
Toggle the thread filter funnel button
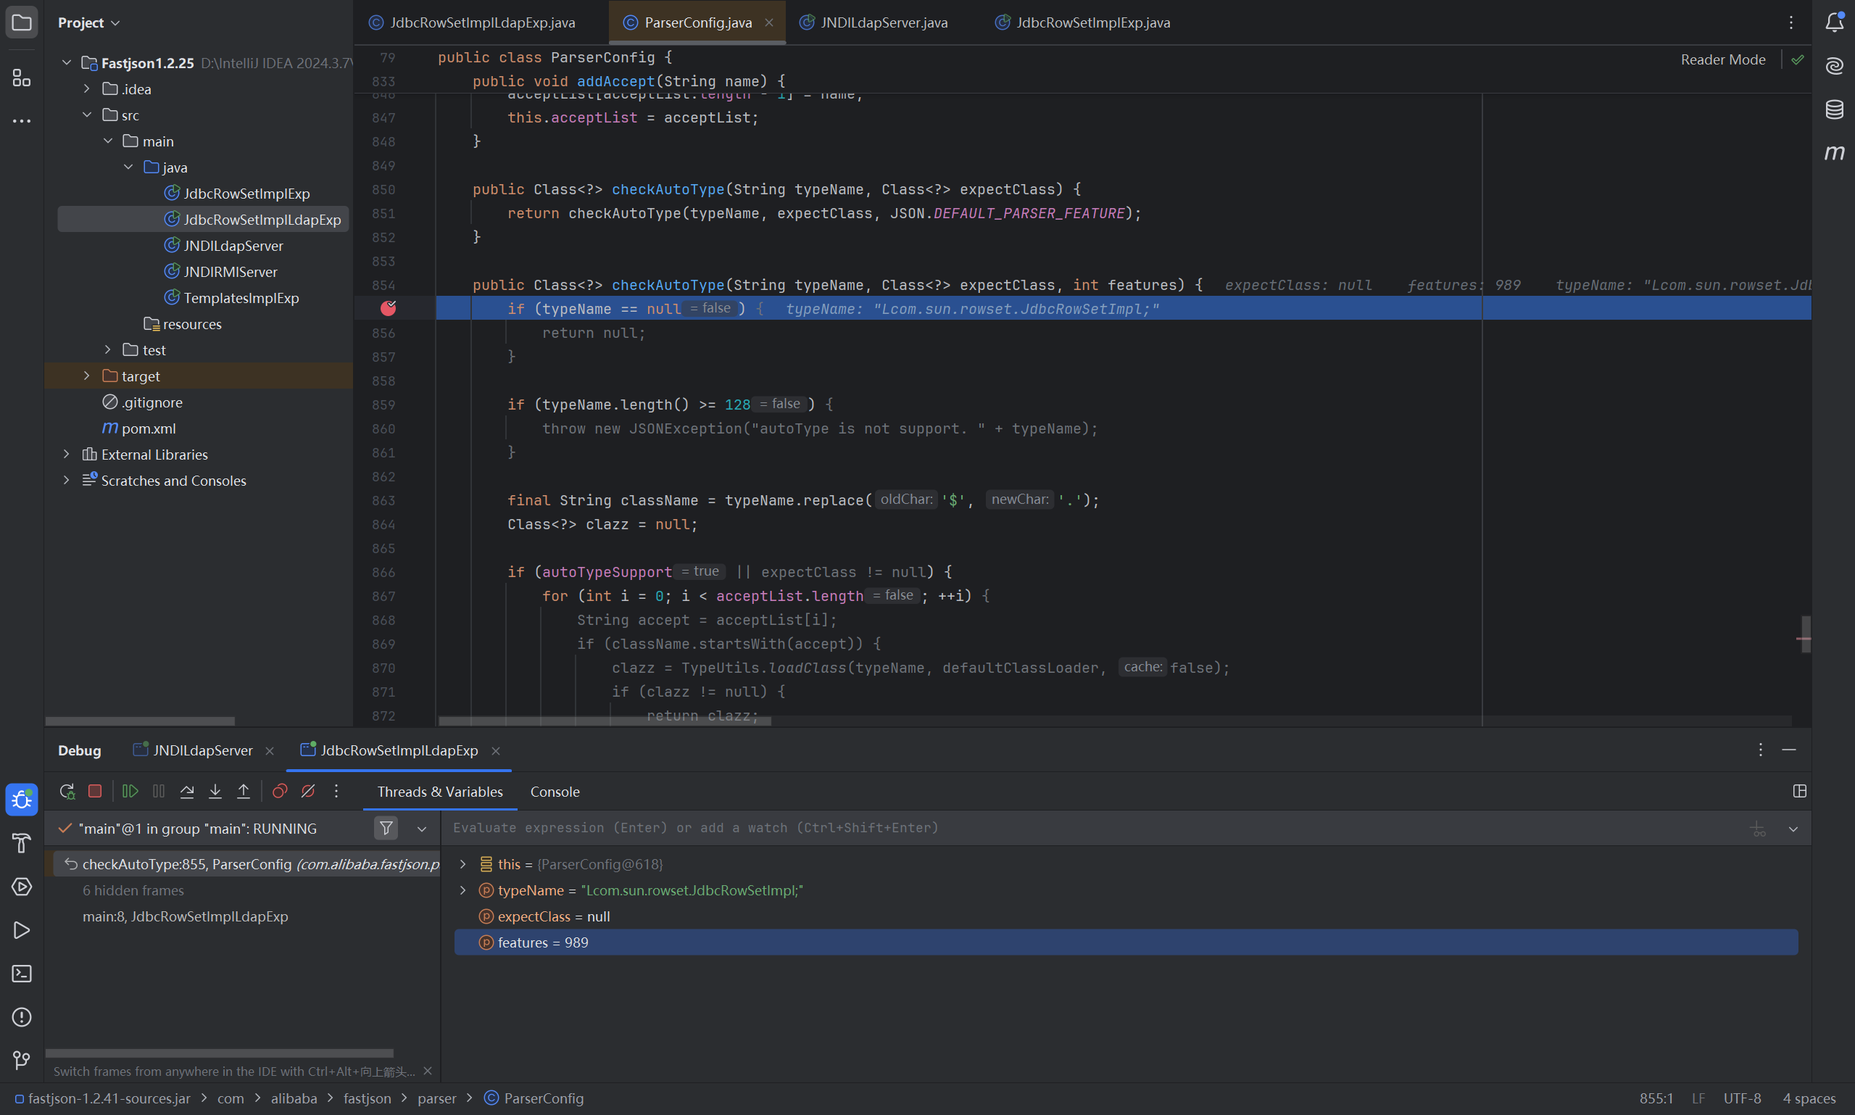[x=386, y=828]
